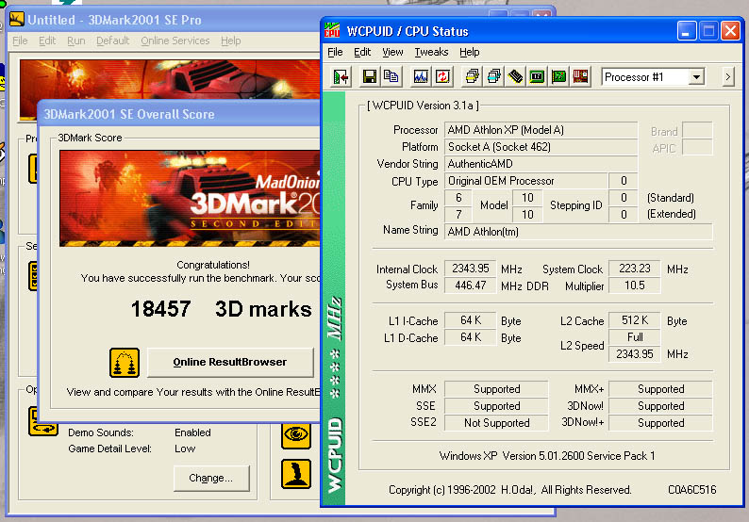The height and width of the screenshot is (522, 749).
Task: Click the System Bus value 446.47
Action: (x=471, y=285)
